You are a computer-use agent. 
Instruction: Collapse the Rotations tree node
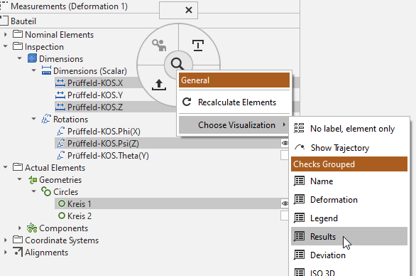tap(33, 119)
